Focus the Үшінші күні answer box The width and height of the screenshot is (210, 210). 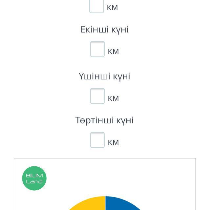coord(97,96)
